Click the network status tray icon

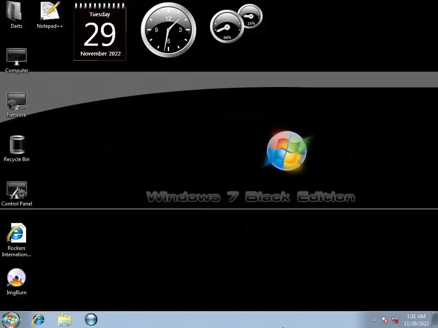click(395, 320)
